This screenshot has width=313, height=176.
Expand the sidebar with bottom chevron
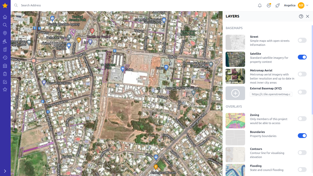point(5,171)
